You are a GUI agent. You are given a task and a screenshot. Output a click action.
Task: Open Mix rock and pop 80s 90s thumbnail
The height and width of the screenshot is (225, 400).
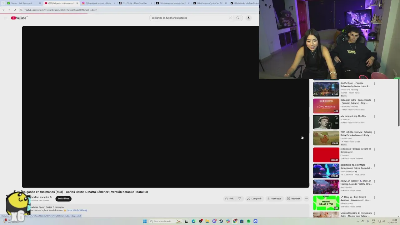326,122
